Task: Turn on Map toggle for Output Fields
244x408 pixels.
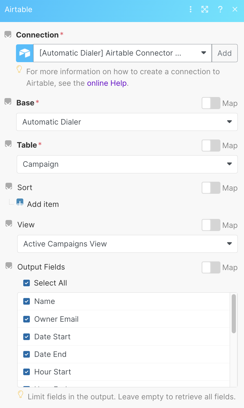Action: coord(211,267)
